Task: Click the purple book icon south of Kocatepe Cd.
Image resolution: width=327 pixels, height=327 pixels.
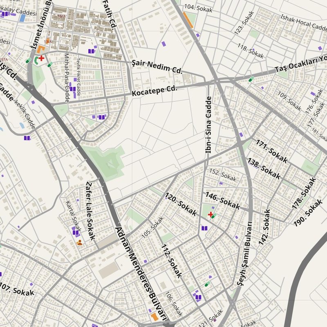Action: [x=101, y=117]
